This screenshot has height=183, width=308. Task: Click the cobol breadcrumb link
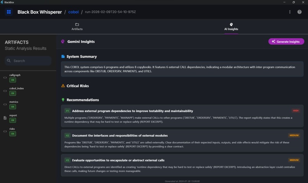pos(73,12)
